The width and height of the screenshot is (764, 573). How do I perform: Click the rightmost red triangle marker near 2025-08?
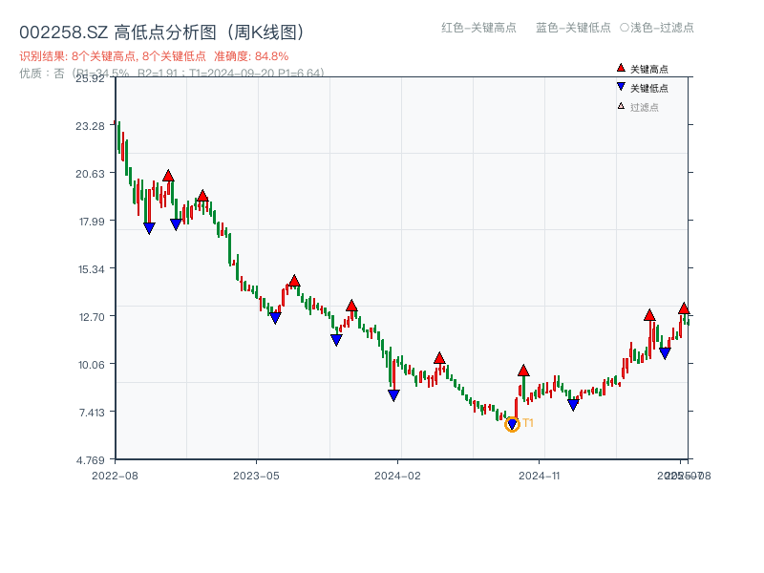684,308
